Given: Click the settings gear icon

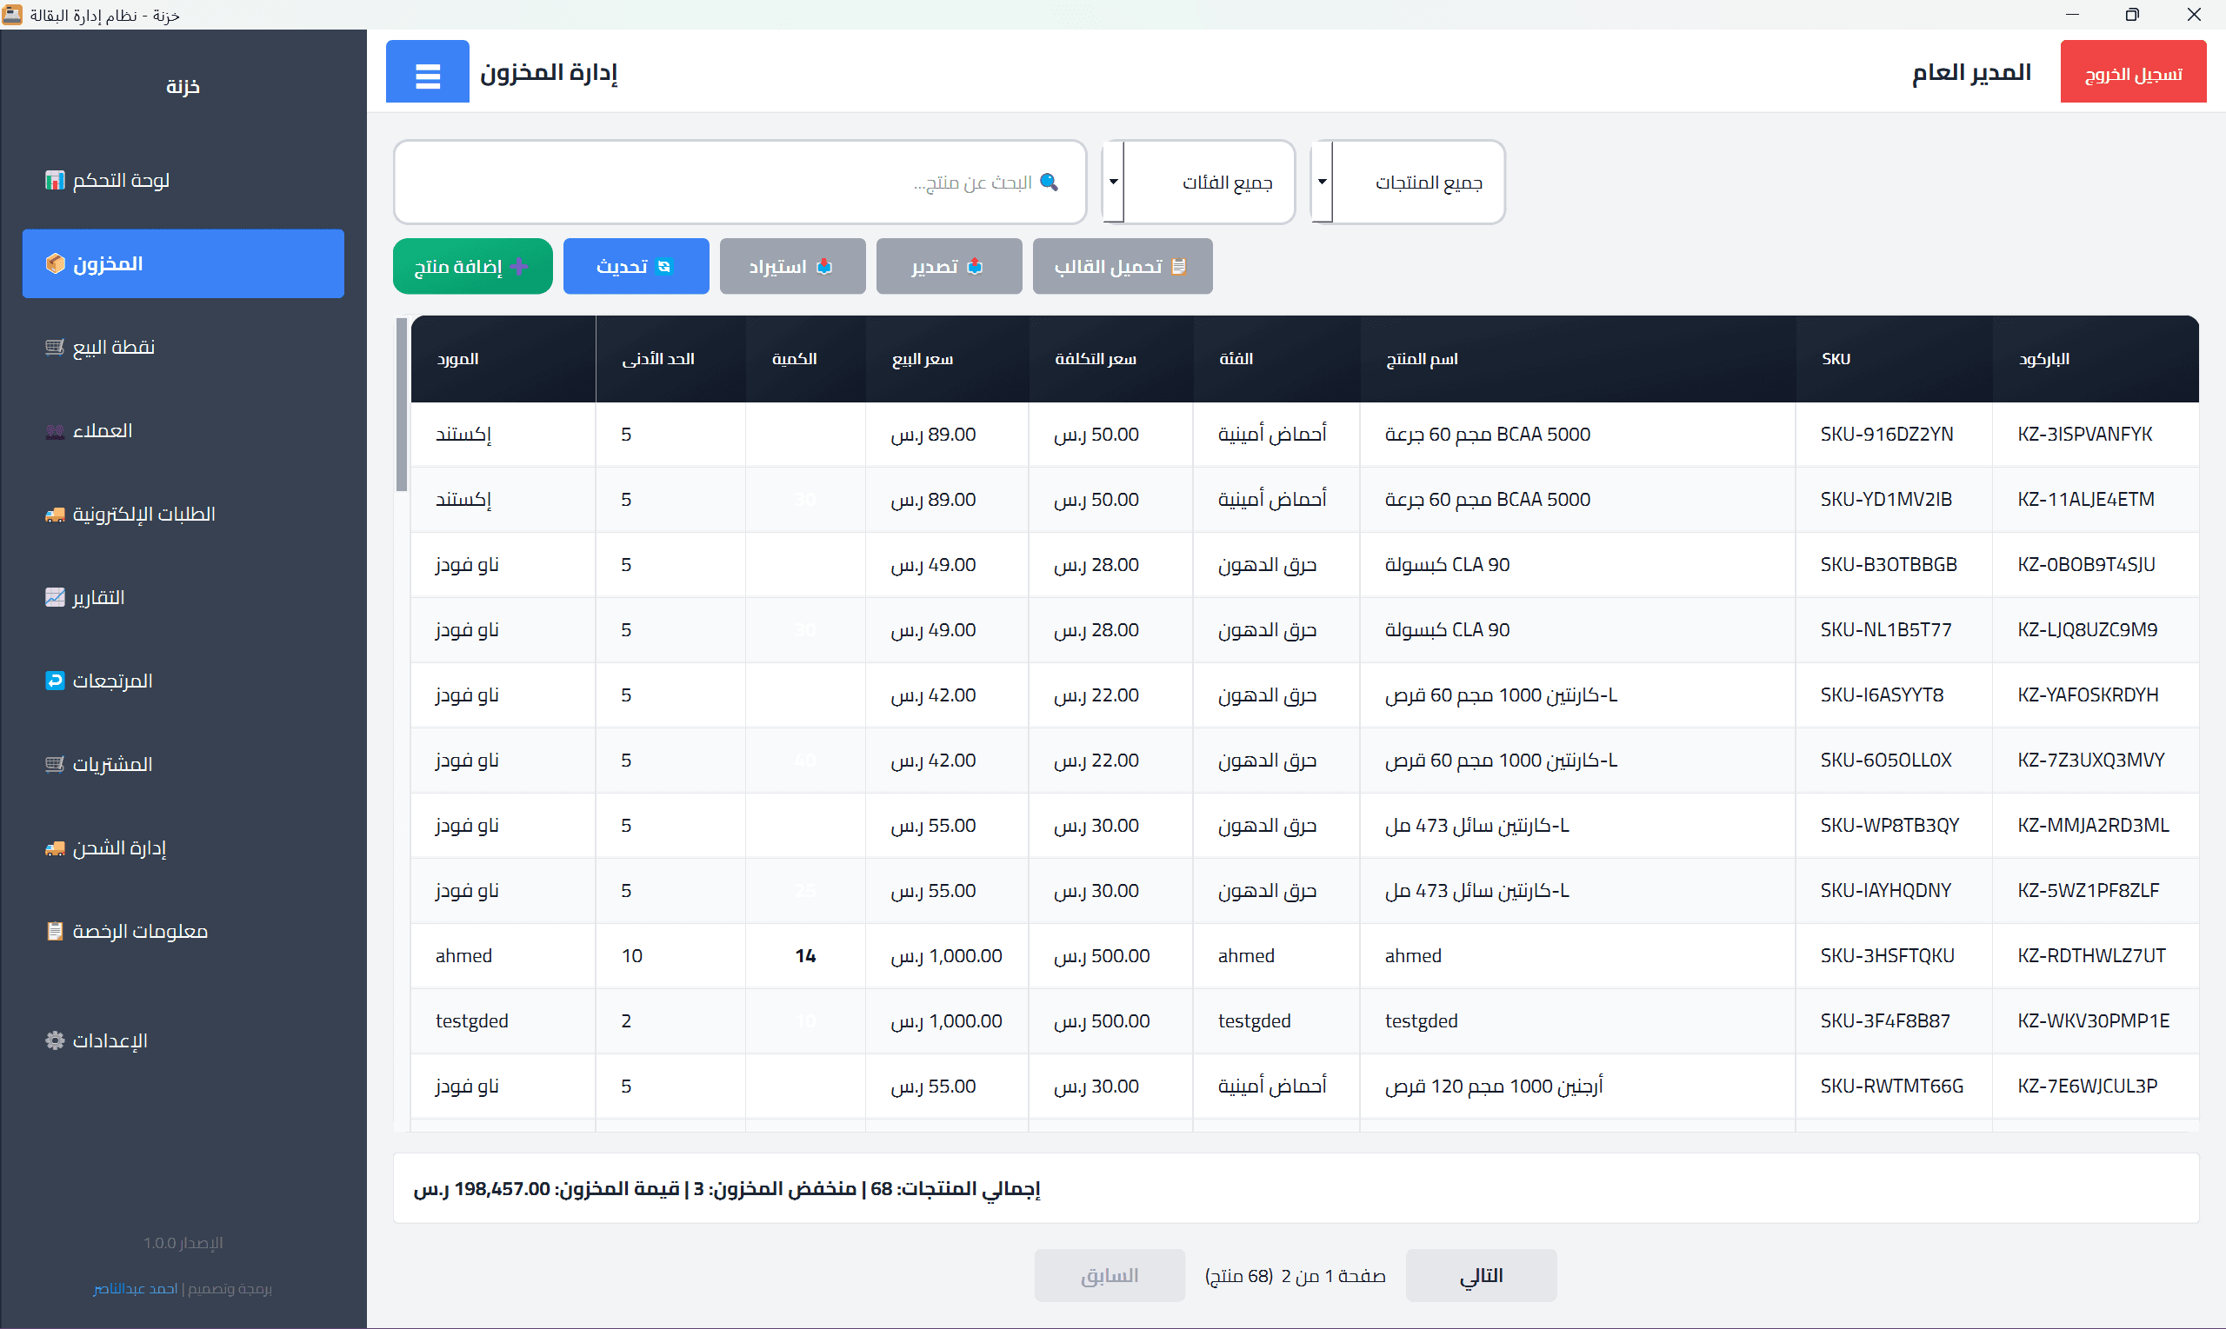Looking at the screenshot, I should pos(55,1040).
